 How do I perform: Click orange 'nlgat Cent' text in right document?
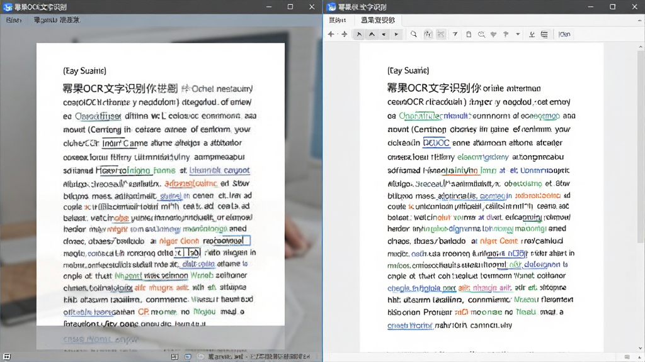499,241
